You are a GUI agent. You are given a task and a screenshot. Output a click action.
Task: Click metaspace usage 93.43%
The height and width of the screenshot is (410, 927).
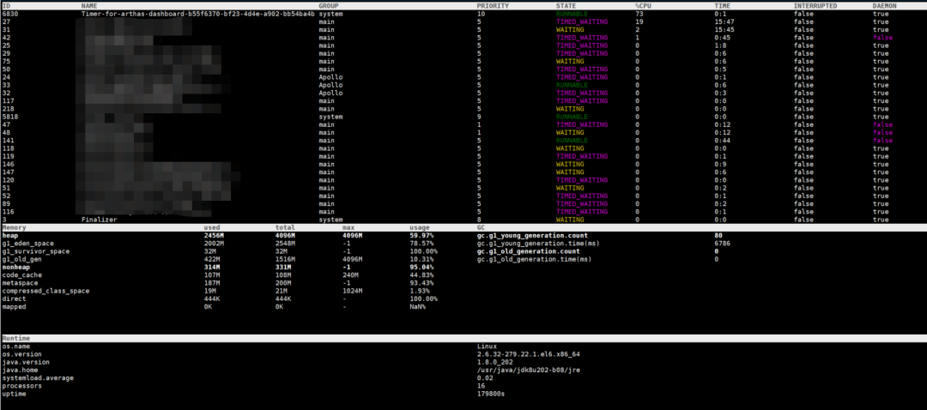[x=421, y=283]
